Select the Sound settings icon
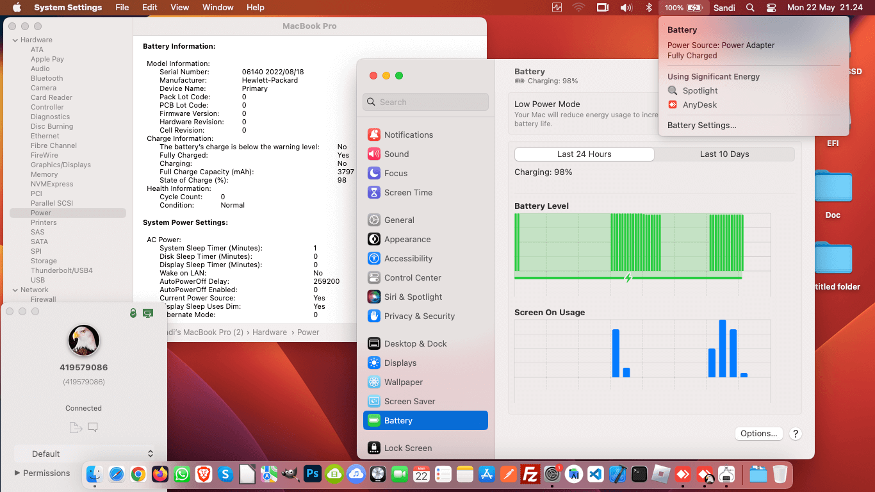875x492 pixels. [374, 154]
